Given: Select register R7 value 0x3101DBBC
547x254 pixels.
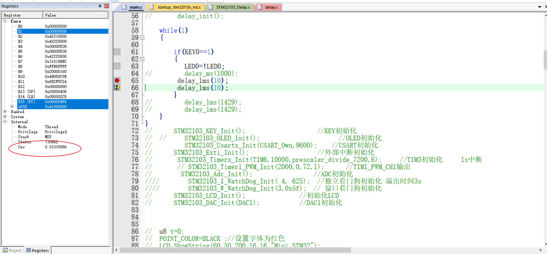Looking at the screenshot, I should 56,61.
